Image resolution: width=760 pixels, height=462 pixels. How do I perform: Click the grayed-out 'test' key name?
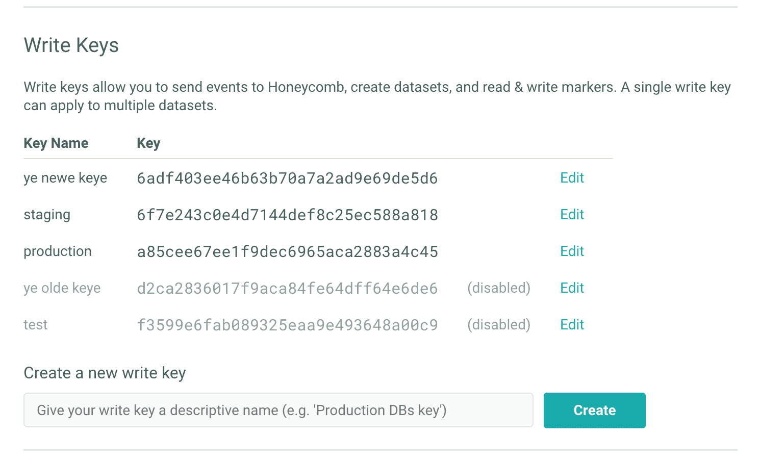35,324
